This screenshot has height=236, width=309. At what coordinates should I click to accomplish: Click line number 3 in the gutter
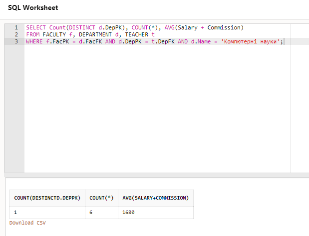(x=16, y=41)
